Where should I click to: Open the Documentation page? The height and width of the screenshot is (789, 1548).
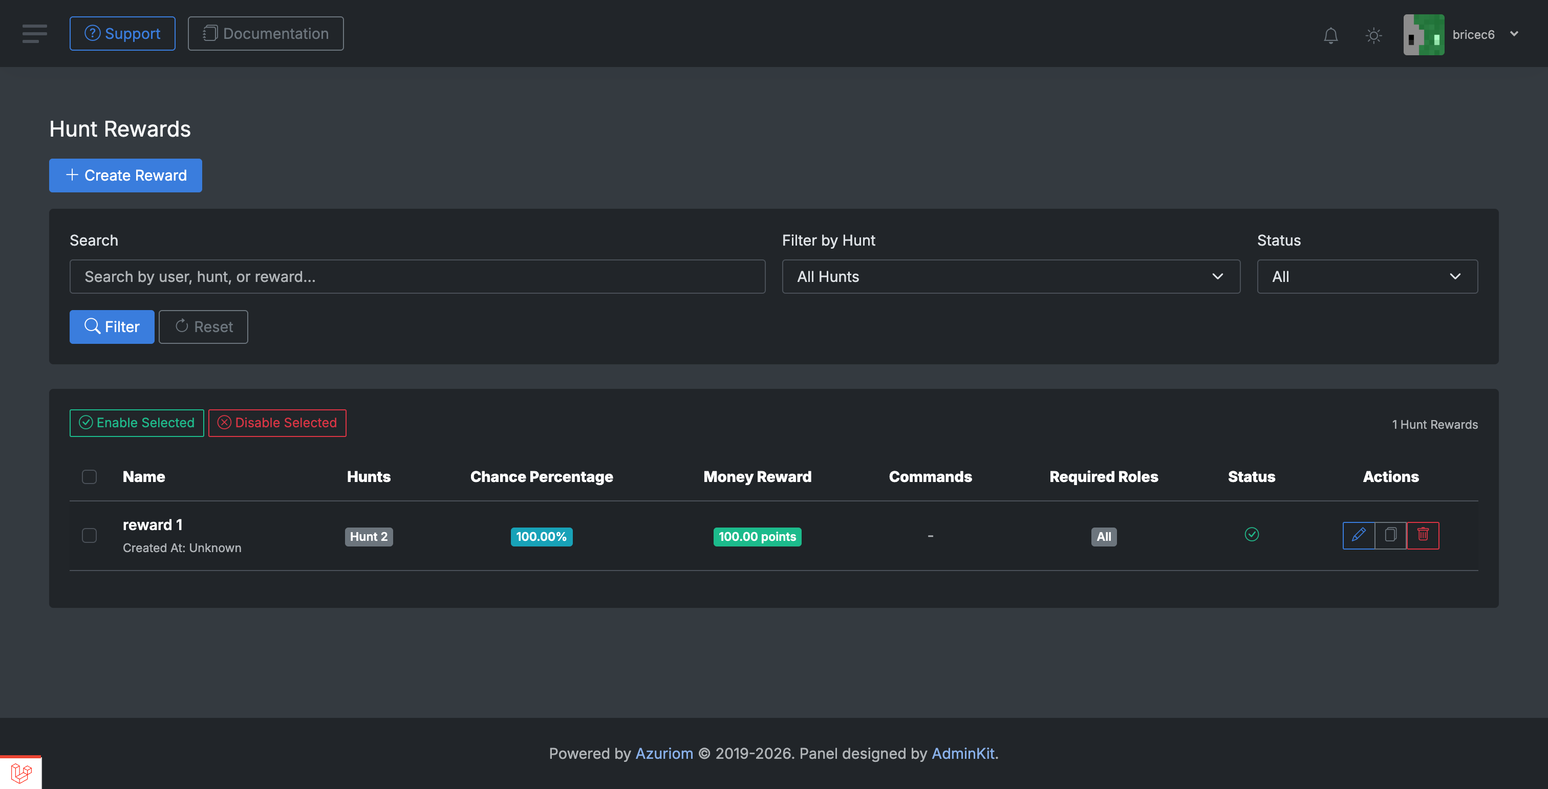coord(265,34)
